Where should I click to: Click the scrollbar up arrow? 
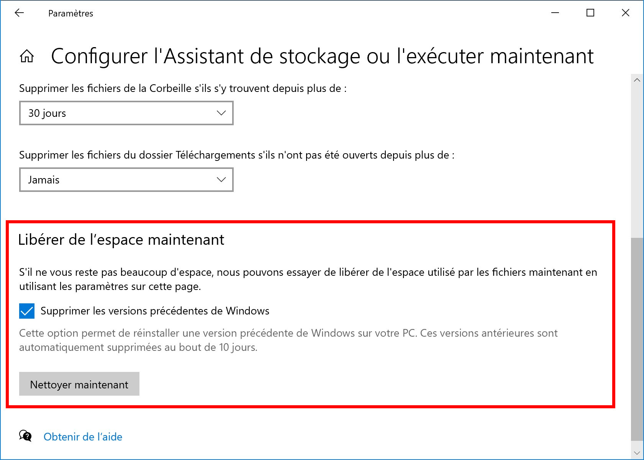click(x=637, y=80)
